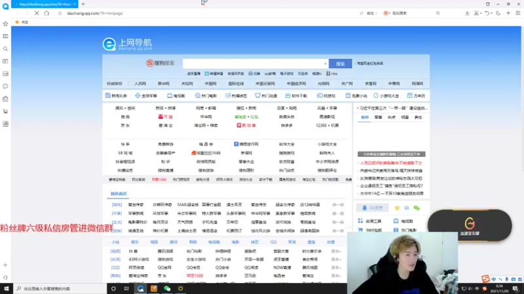Collapse the left sidebar arrow icon
Image resolution: width=524 pixels, height=294 pixels.
(x=5, y=277)
